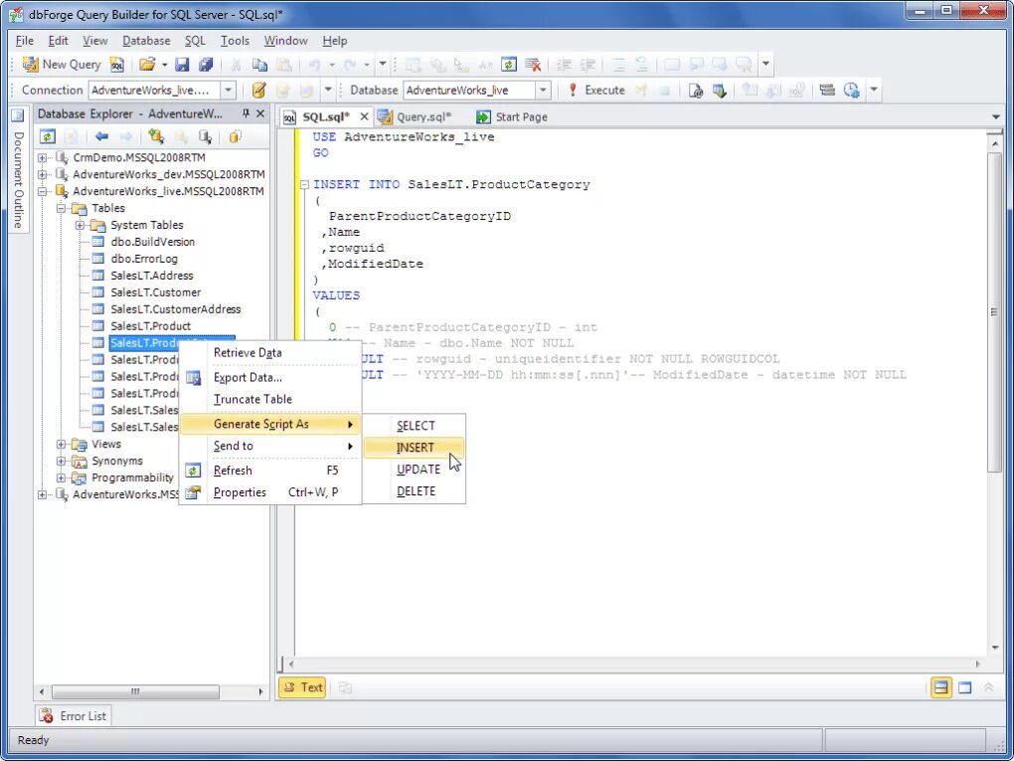Image resolution: width=1014 pixels, height=761 pixels.
Task: Open the Send to submenu
Action: click(x=269, y=446)
